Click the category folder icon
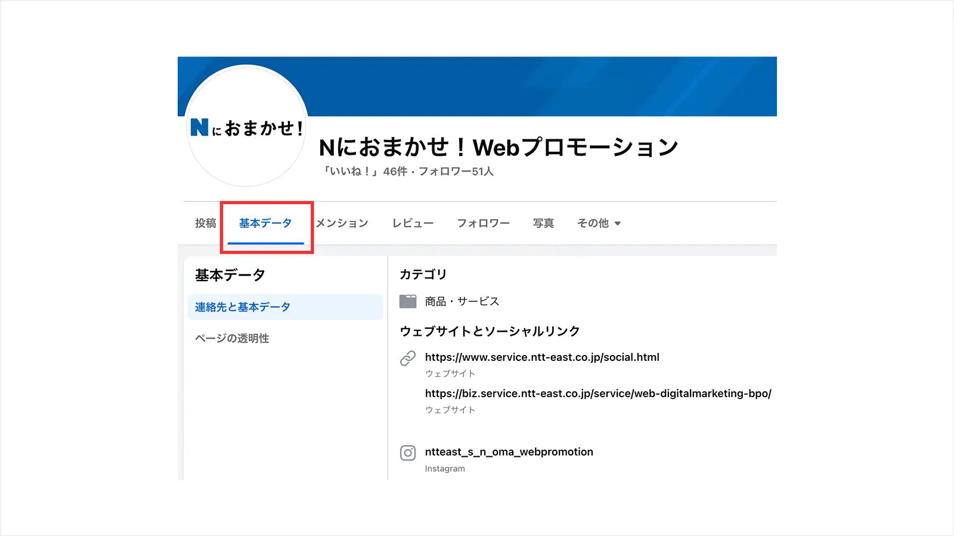The image size is (954, 536). point(408,301)
